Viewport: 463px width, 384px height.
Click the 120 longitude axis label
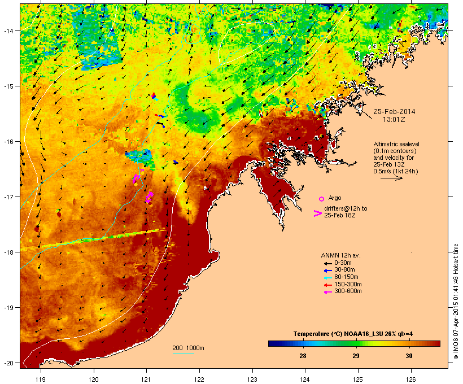[x=94, y=379]
